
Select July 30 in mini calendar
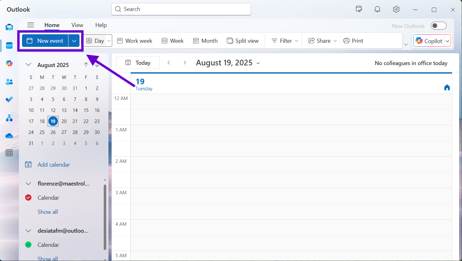coord(64,88)
